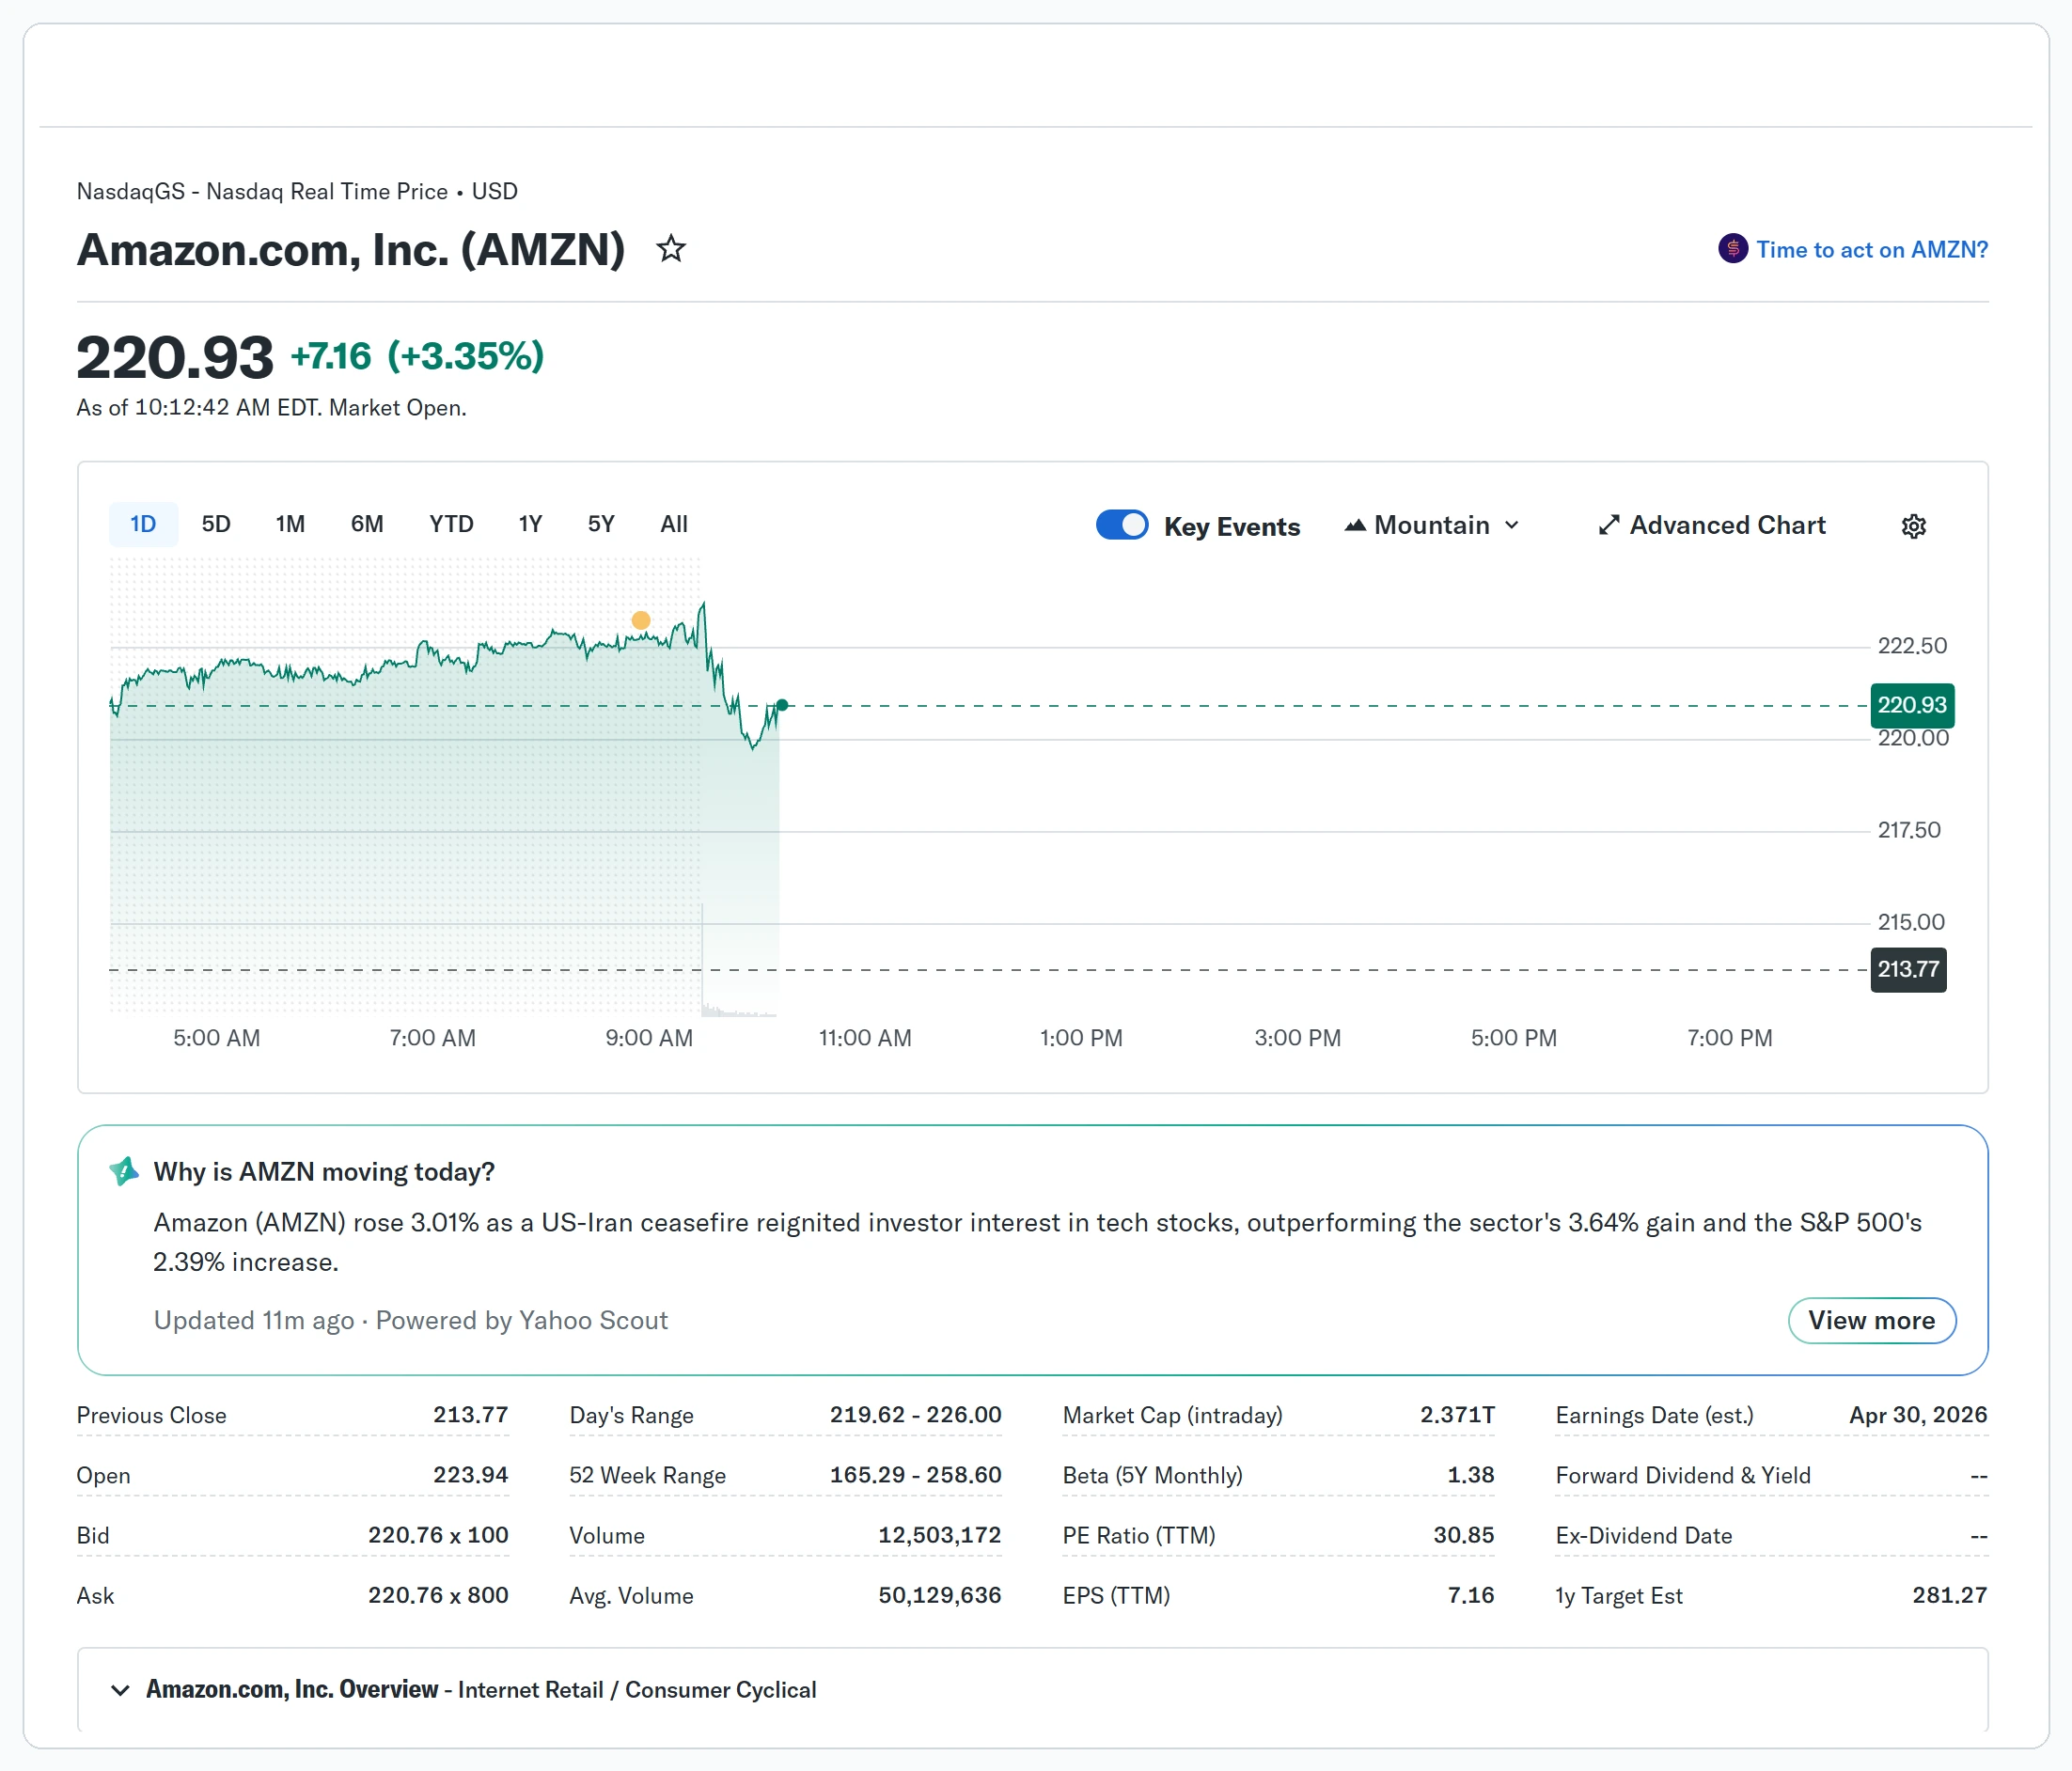
Task: Click the mountain icon next to Key Events
Action: (x=1356, y=524)
